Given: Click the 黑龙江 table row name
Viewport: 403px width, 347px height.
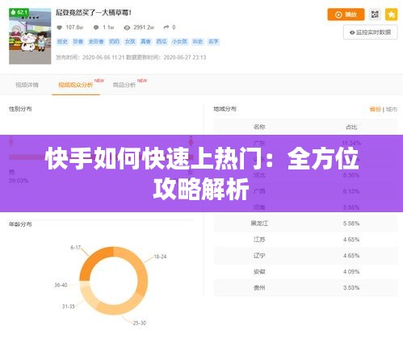Looking at the screenshot, I should point(259,224).
